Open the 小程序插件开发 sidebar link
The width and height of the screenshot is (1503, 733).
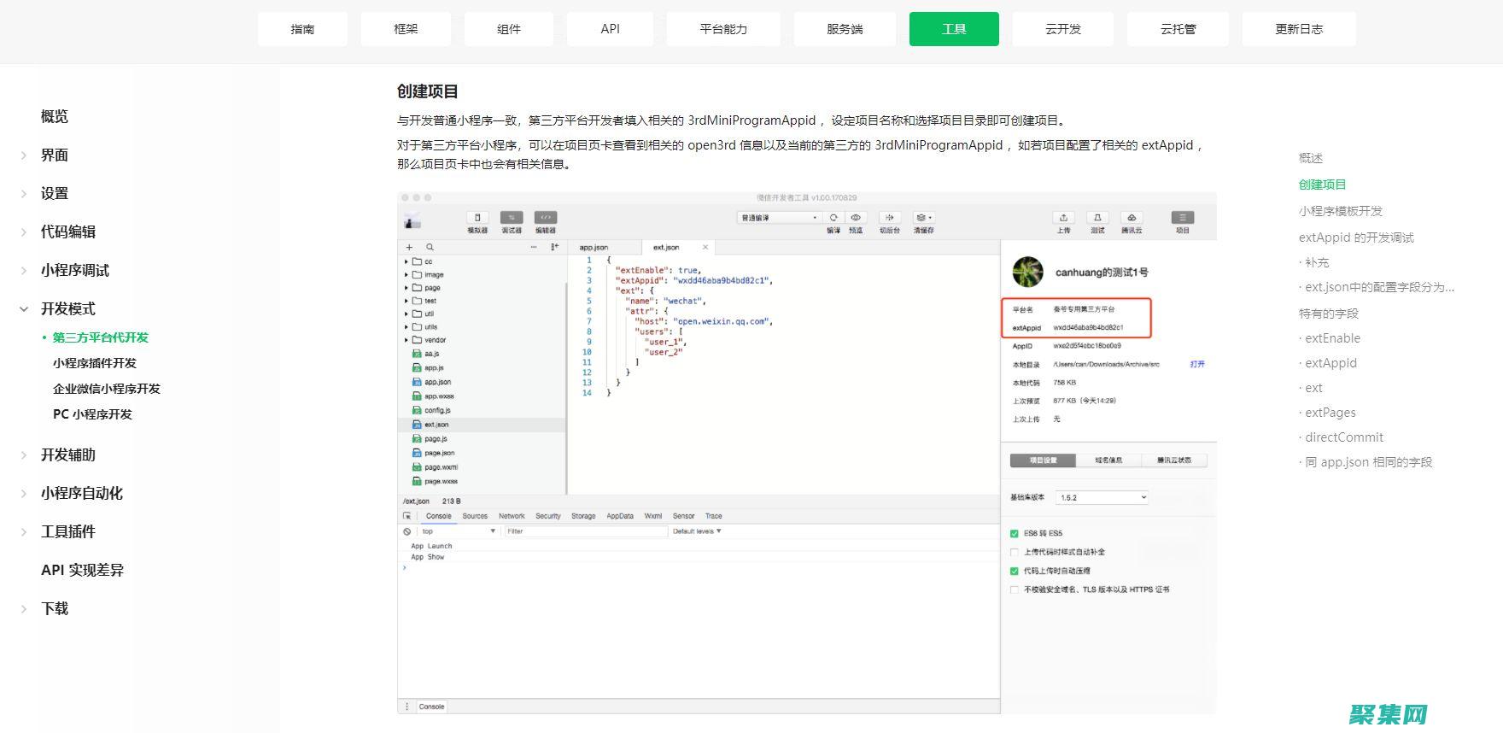click(95, 363)
